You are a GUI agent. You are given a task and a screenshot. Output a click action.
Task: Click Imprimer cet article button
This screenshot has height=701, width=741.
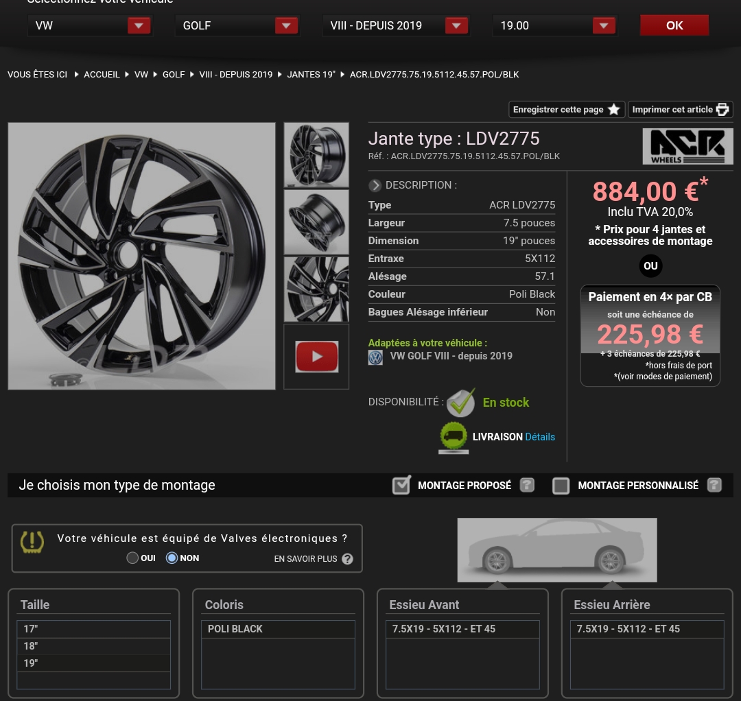pyautogui.click(x=680, y=110)
